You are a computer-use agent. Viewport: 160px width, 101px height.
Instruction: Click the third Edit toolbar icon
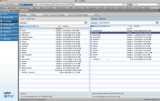pyautogui.click(x=52, y=15)
